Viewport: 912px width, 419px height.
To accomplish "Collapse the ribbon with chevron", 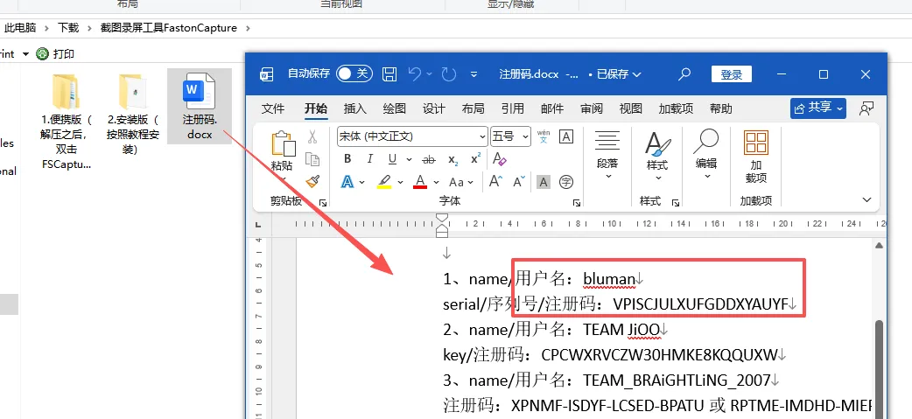I will [866, 200].
